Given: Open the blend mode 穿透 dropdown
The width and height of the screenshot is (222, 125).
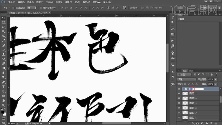Looking at the screenshot, I should pos(187,79).
